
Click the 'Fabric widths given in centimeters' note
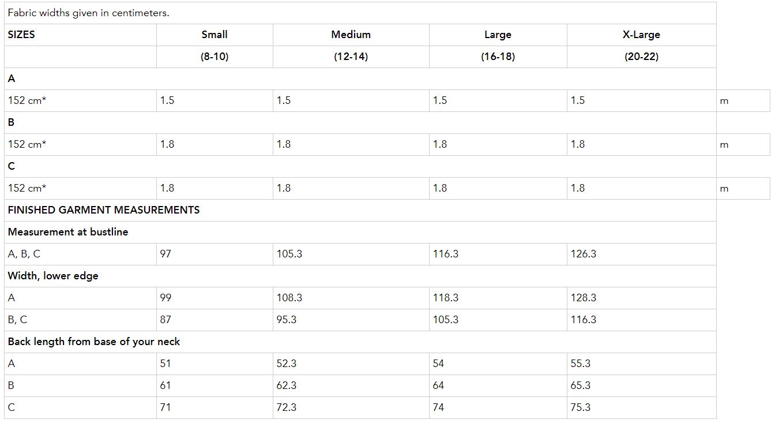[88, 13]
